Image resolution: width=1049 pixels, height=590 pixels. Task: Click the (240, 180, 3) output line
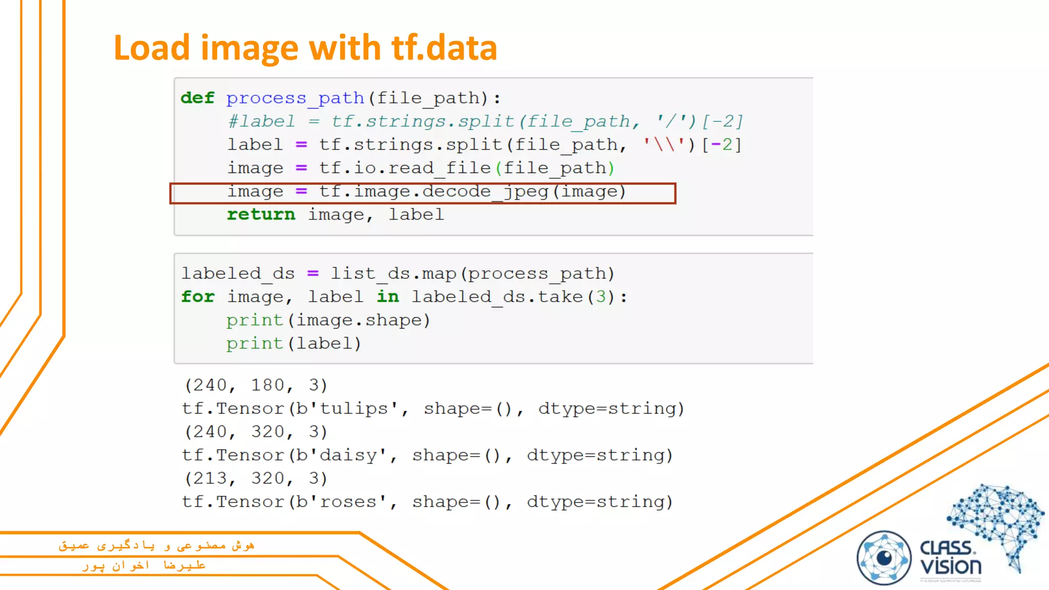click(255, 385)
